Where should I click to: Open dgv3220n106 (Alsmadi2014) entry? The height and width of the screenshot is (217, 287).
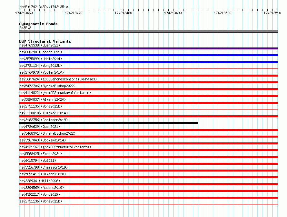coord(44,113)
